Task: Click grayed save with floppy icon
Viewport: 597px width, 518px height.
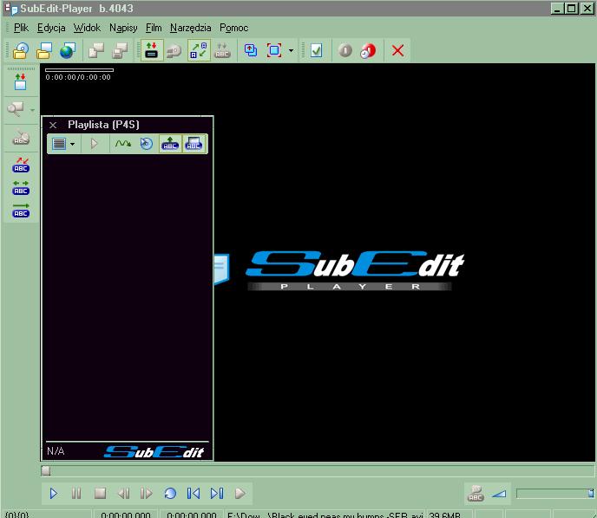Action: pos(120,50)
